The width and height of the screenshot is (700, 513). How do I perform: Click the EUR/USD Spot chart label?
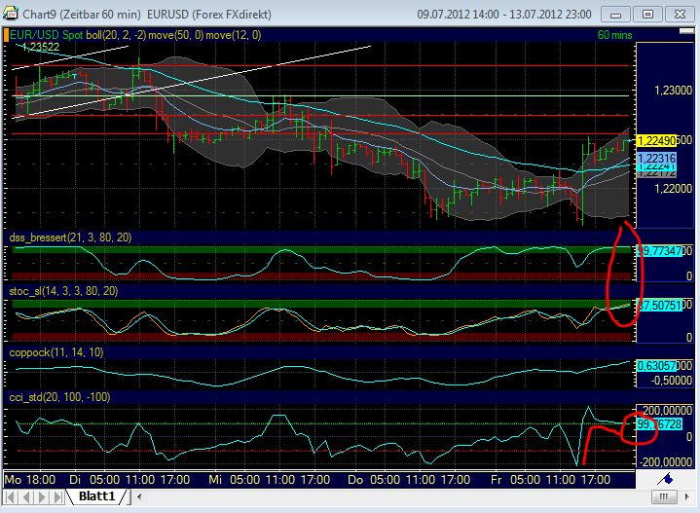point(46,35)
